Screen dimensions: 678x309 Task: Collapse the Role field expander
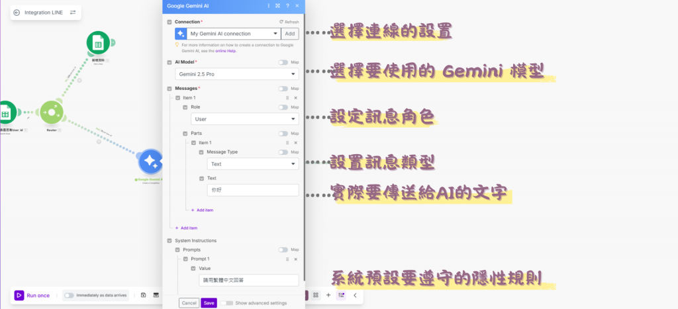(x=185, y=107)
